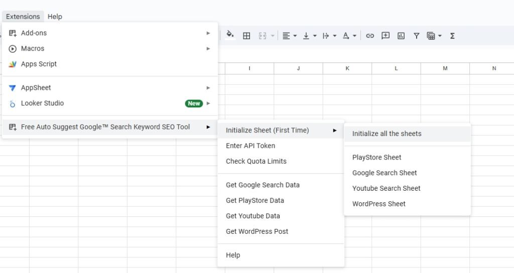514x273 pixels.
Task: Select Free Auto Suggest Google Search Keyword SEO Tool
Action: pos(110,127)
